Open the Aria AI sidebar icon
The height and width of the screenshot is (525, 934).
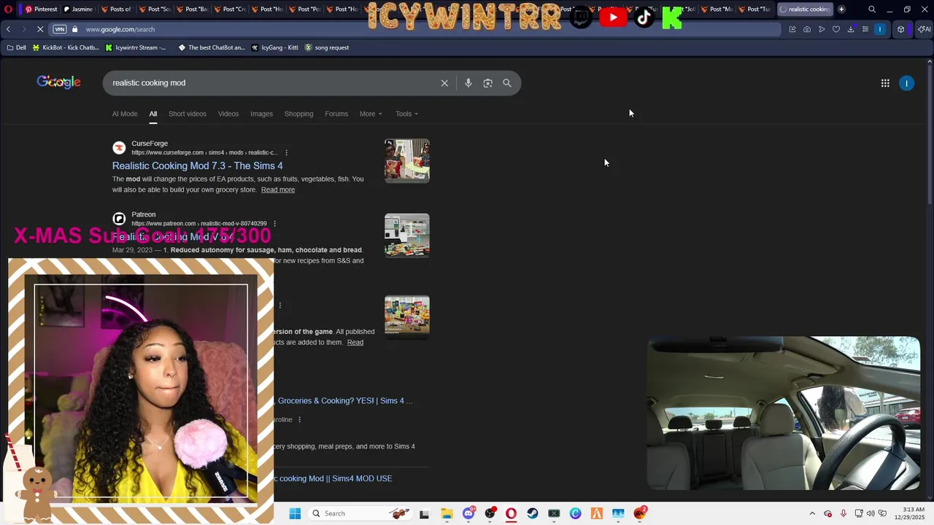pos(924,29)
